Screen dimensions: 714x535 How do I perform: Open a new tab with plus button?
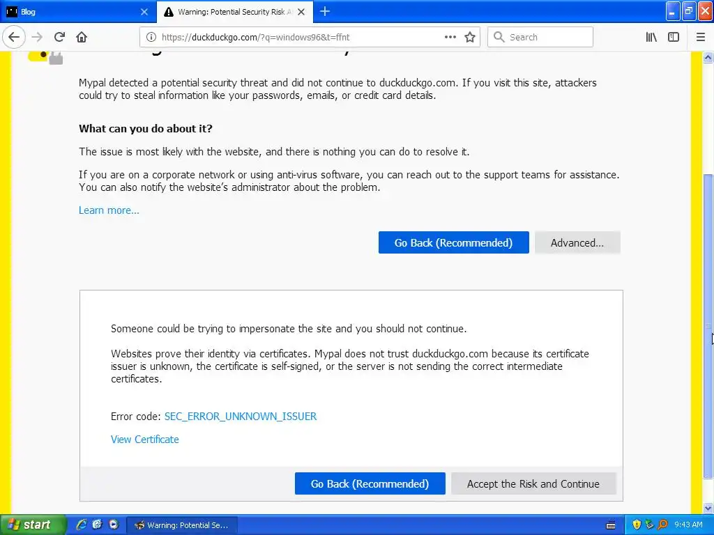click(x=325, y=12)
